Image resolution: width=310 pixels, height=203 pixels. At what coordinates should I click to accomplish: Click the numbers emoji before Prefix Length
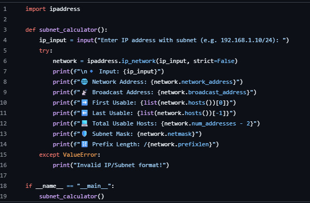tap(85, 144)
